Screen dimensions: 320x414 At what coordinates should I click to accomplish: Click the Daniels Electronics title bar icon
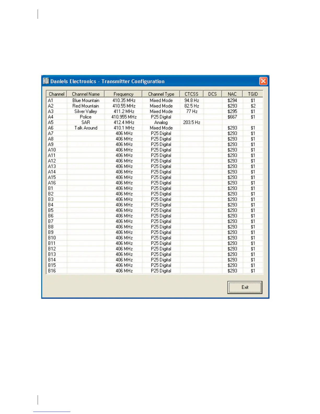(x=46, y=81)
